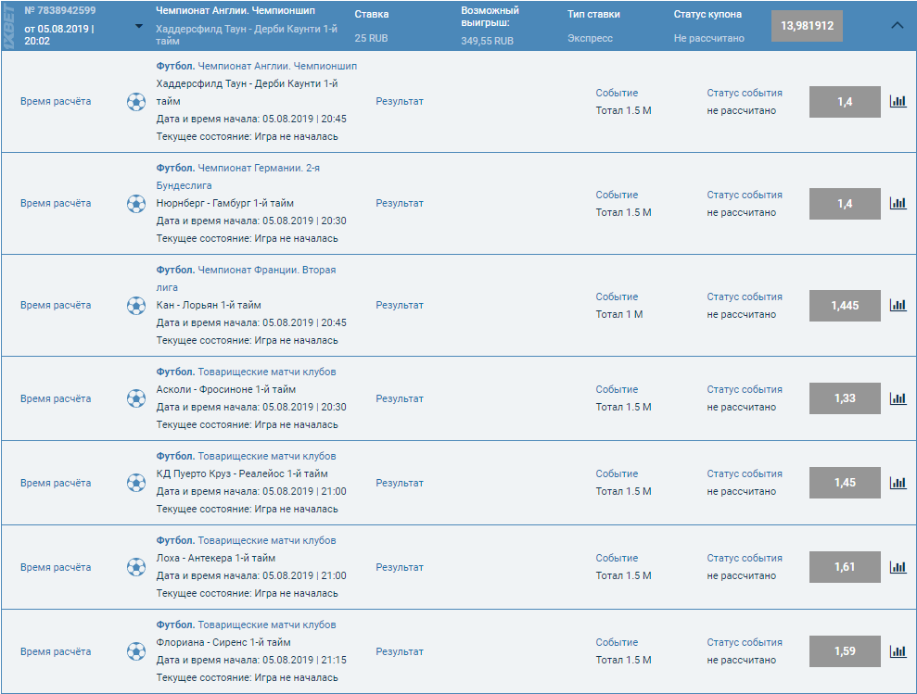Screen dimensions: 917x694
Task: Click Время расчёта in Флориана - Сиренс row
Action: tap(56, 651)
